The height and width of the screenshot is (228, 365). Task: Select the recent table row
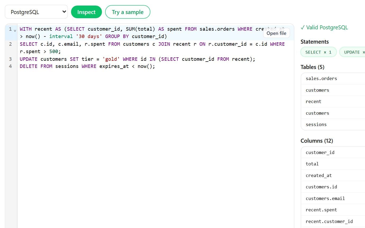[333, 101]
